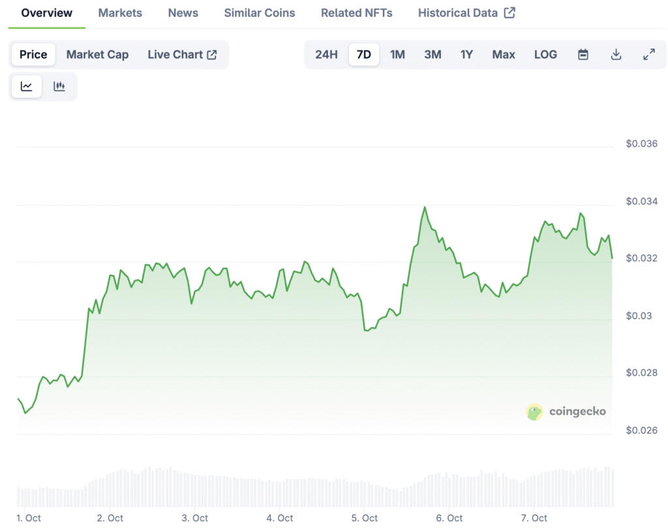Set the time range to 24H
The image size is (668, 531).
coord(326,55)
